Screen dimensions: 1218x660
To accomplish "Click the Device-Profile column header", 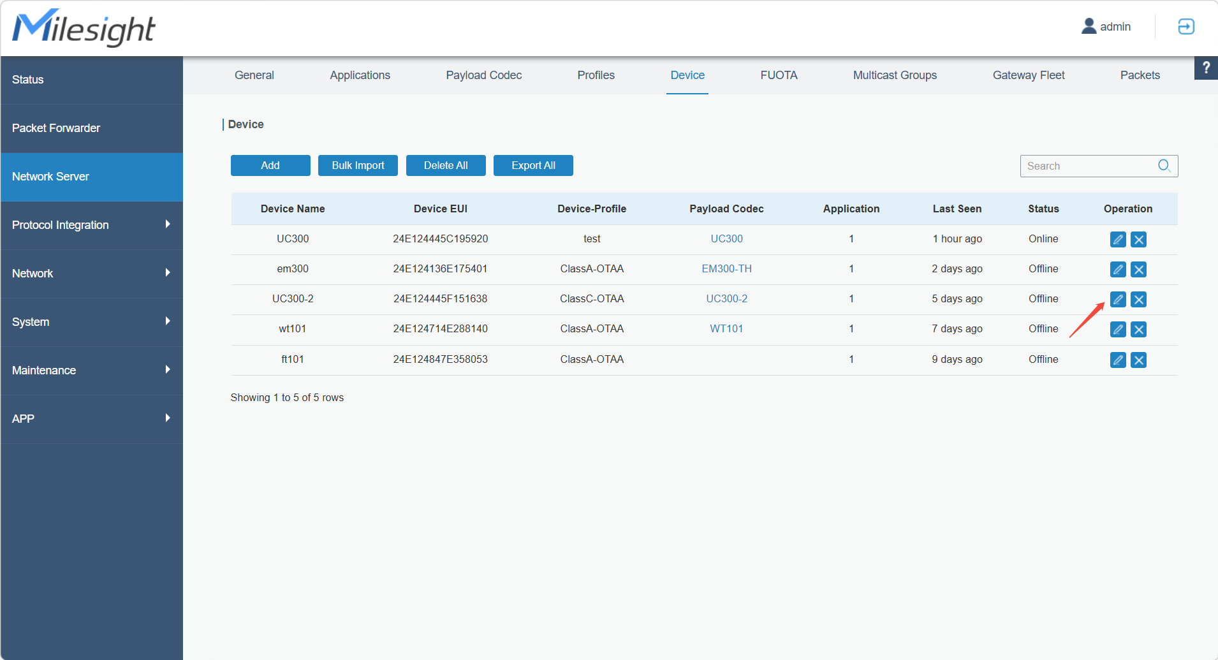I will coord(592,209).
